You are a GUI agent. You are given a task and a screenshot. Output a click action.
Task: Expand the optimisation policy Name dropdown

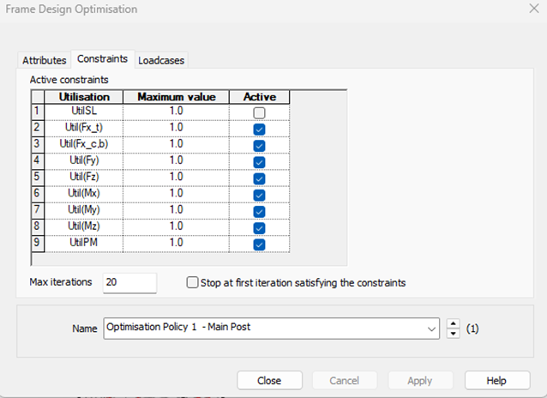pos(431,329)
